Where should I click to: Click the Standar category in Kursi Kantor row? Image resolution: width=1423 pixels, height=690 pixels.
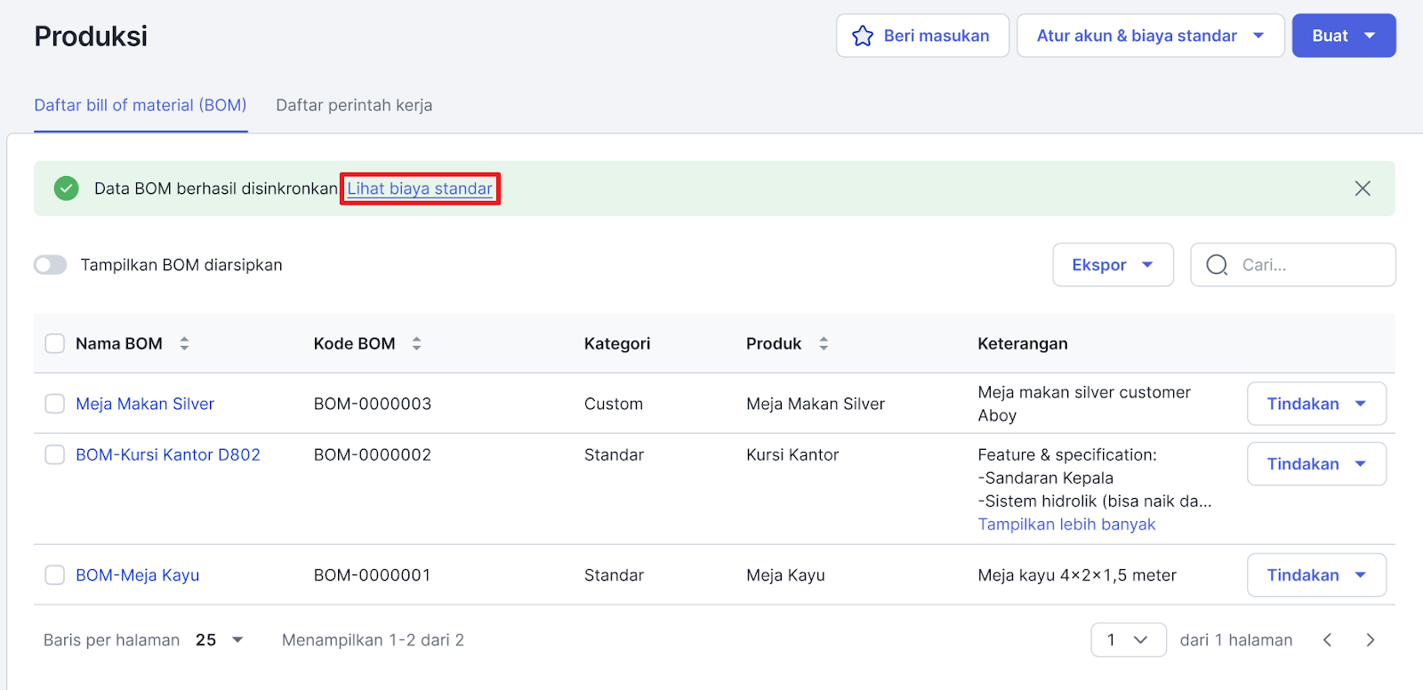click(x=614, y=455)
